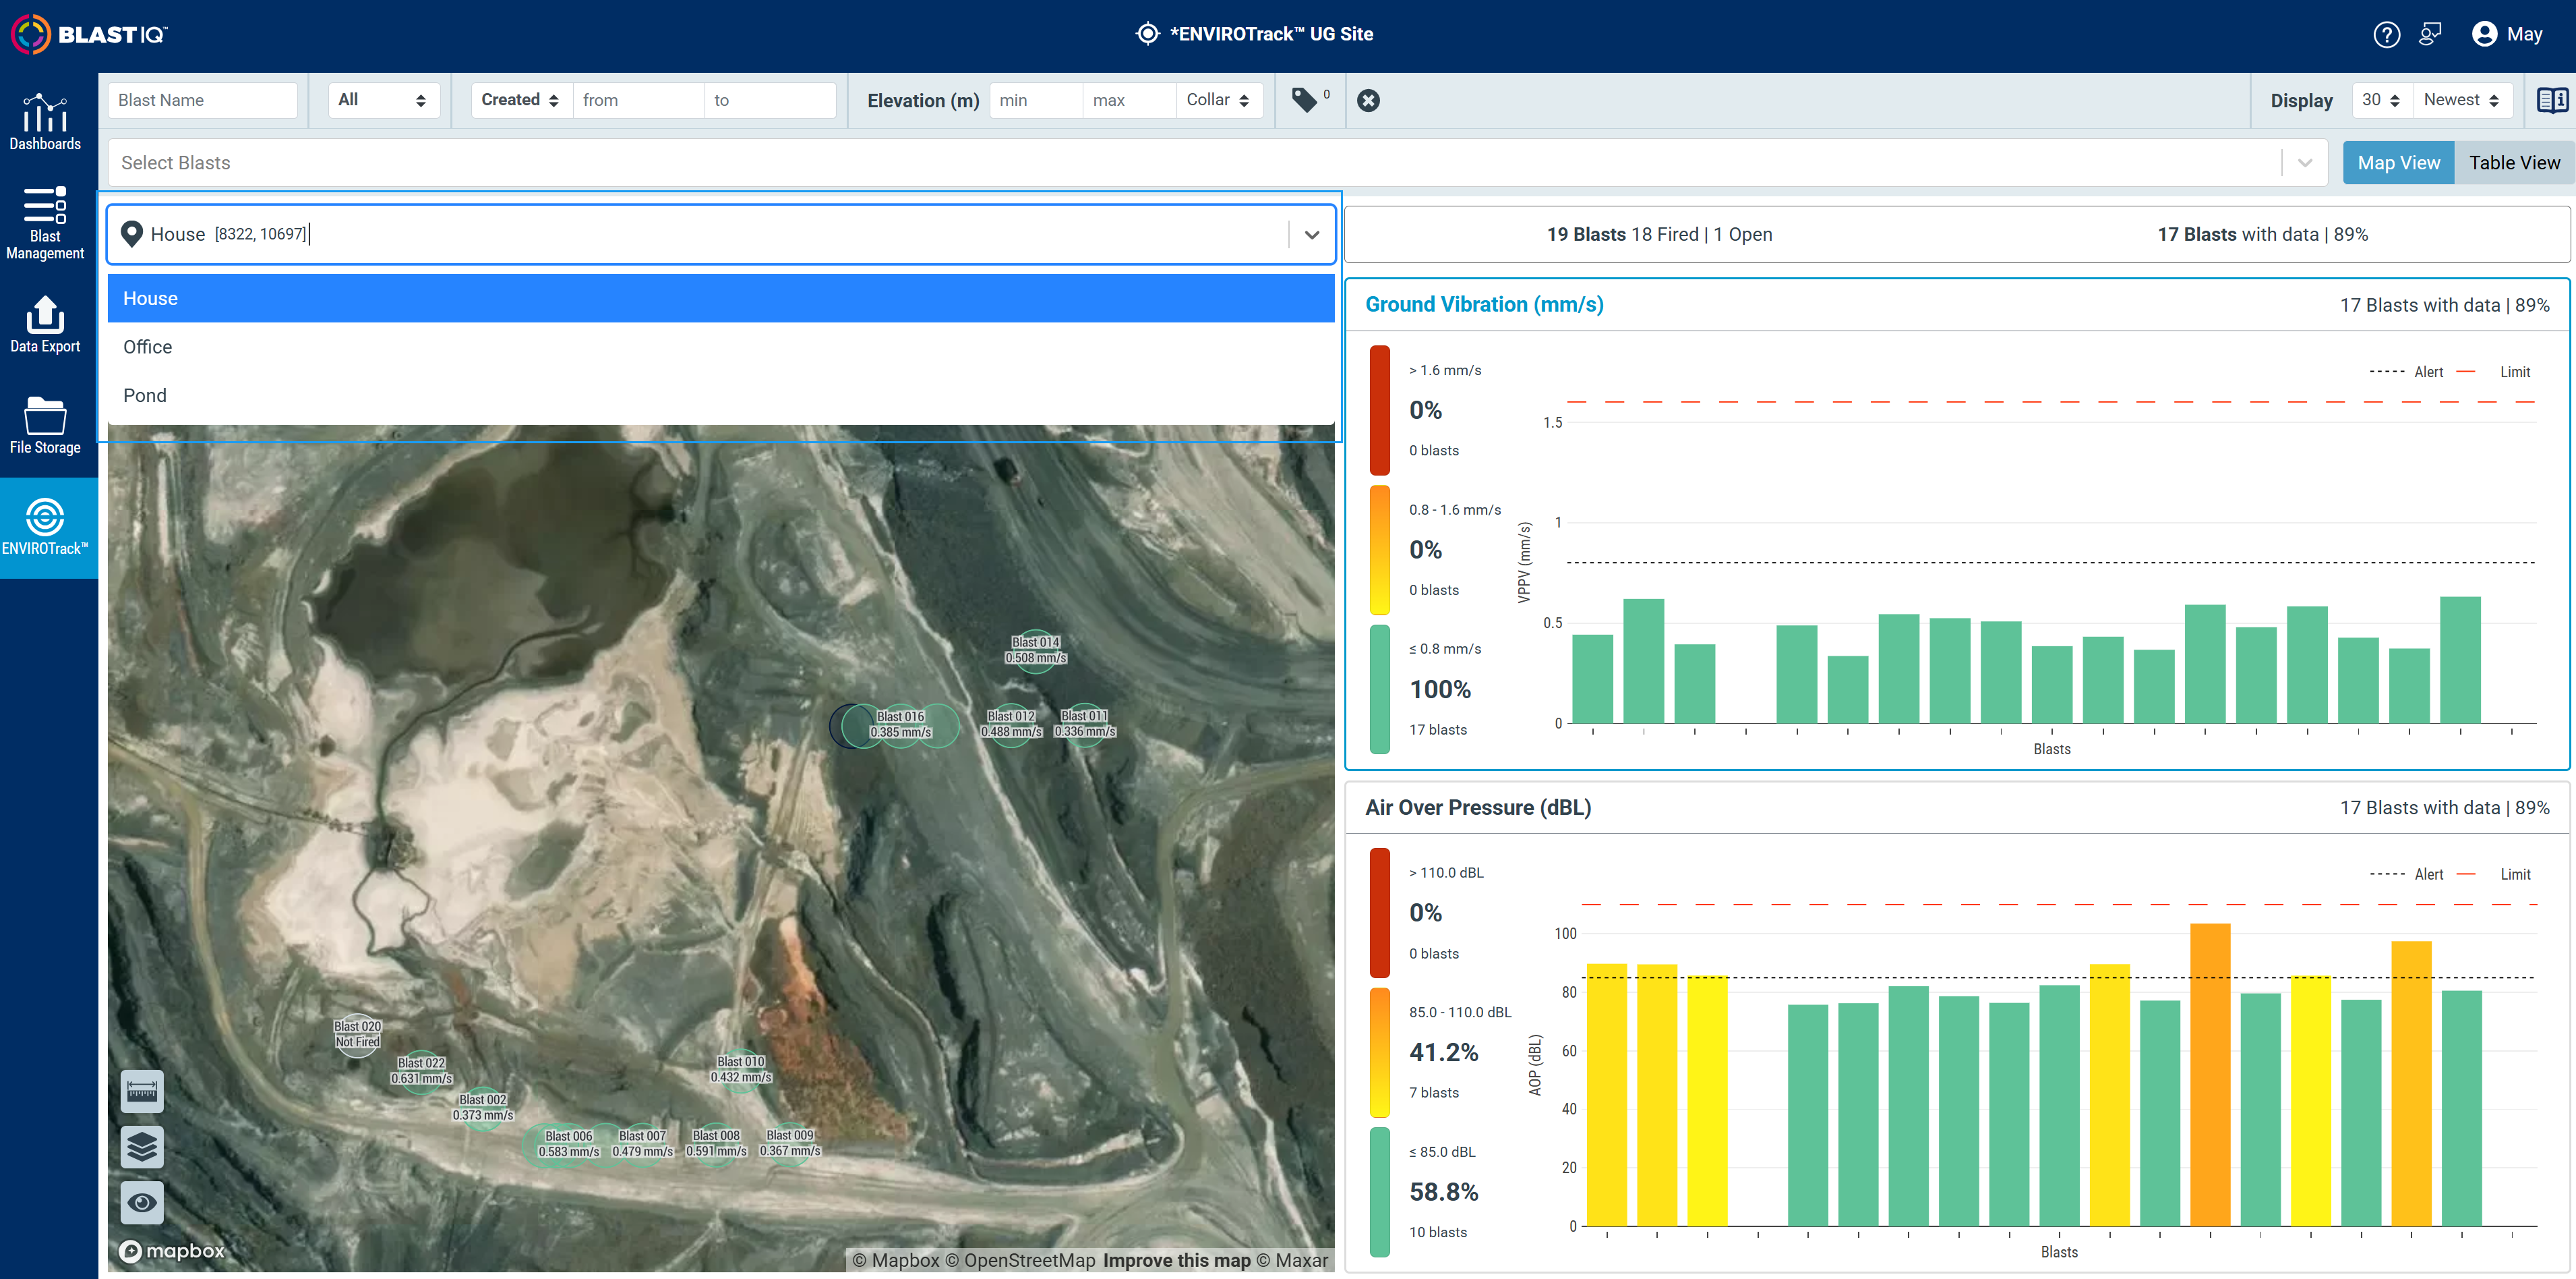Click the Blast 014 map marker
2576x1279 pixels.
pos(1035,650)
